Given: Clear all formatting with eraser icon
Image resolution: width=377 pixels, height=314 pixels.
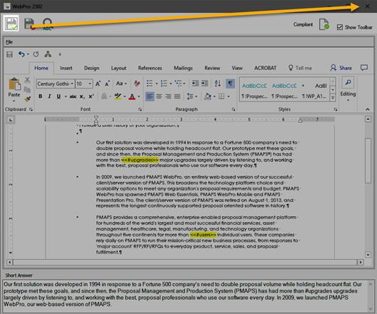Looking at the screenshot, I should 137,83.
